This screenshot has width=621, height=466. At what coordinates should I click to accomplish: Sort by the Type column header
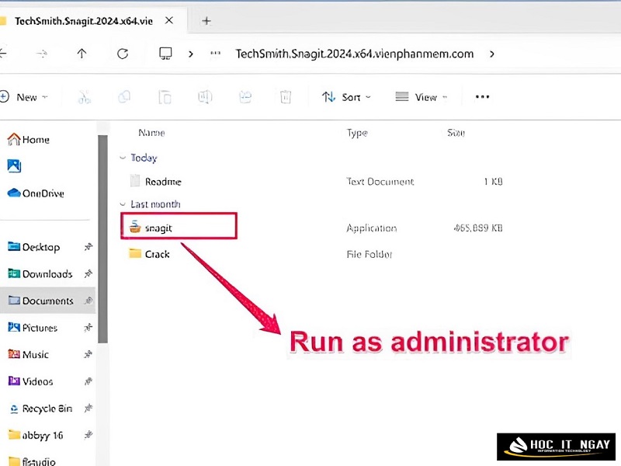[x=357, y=133]
